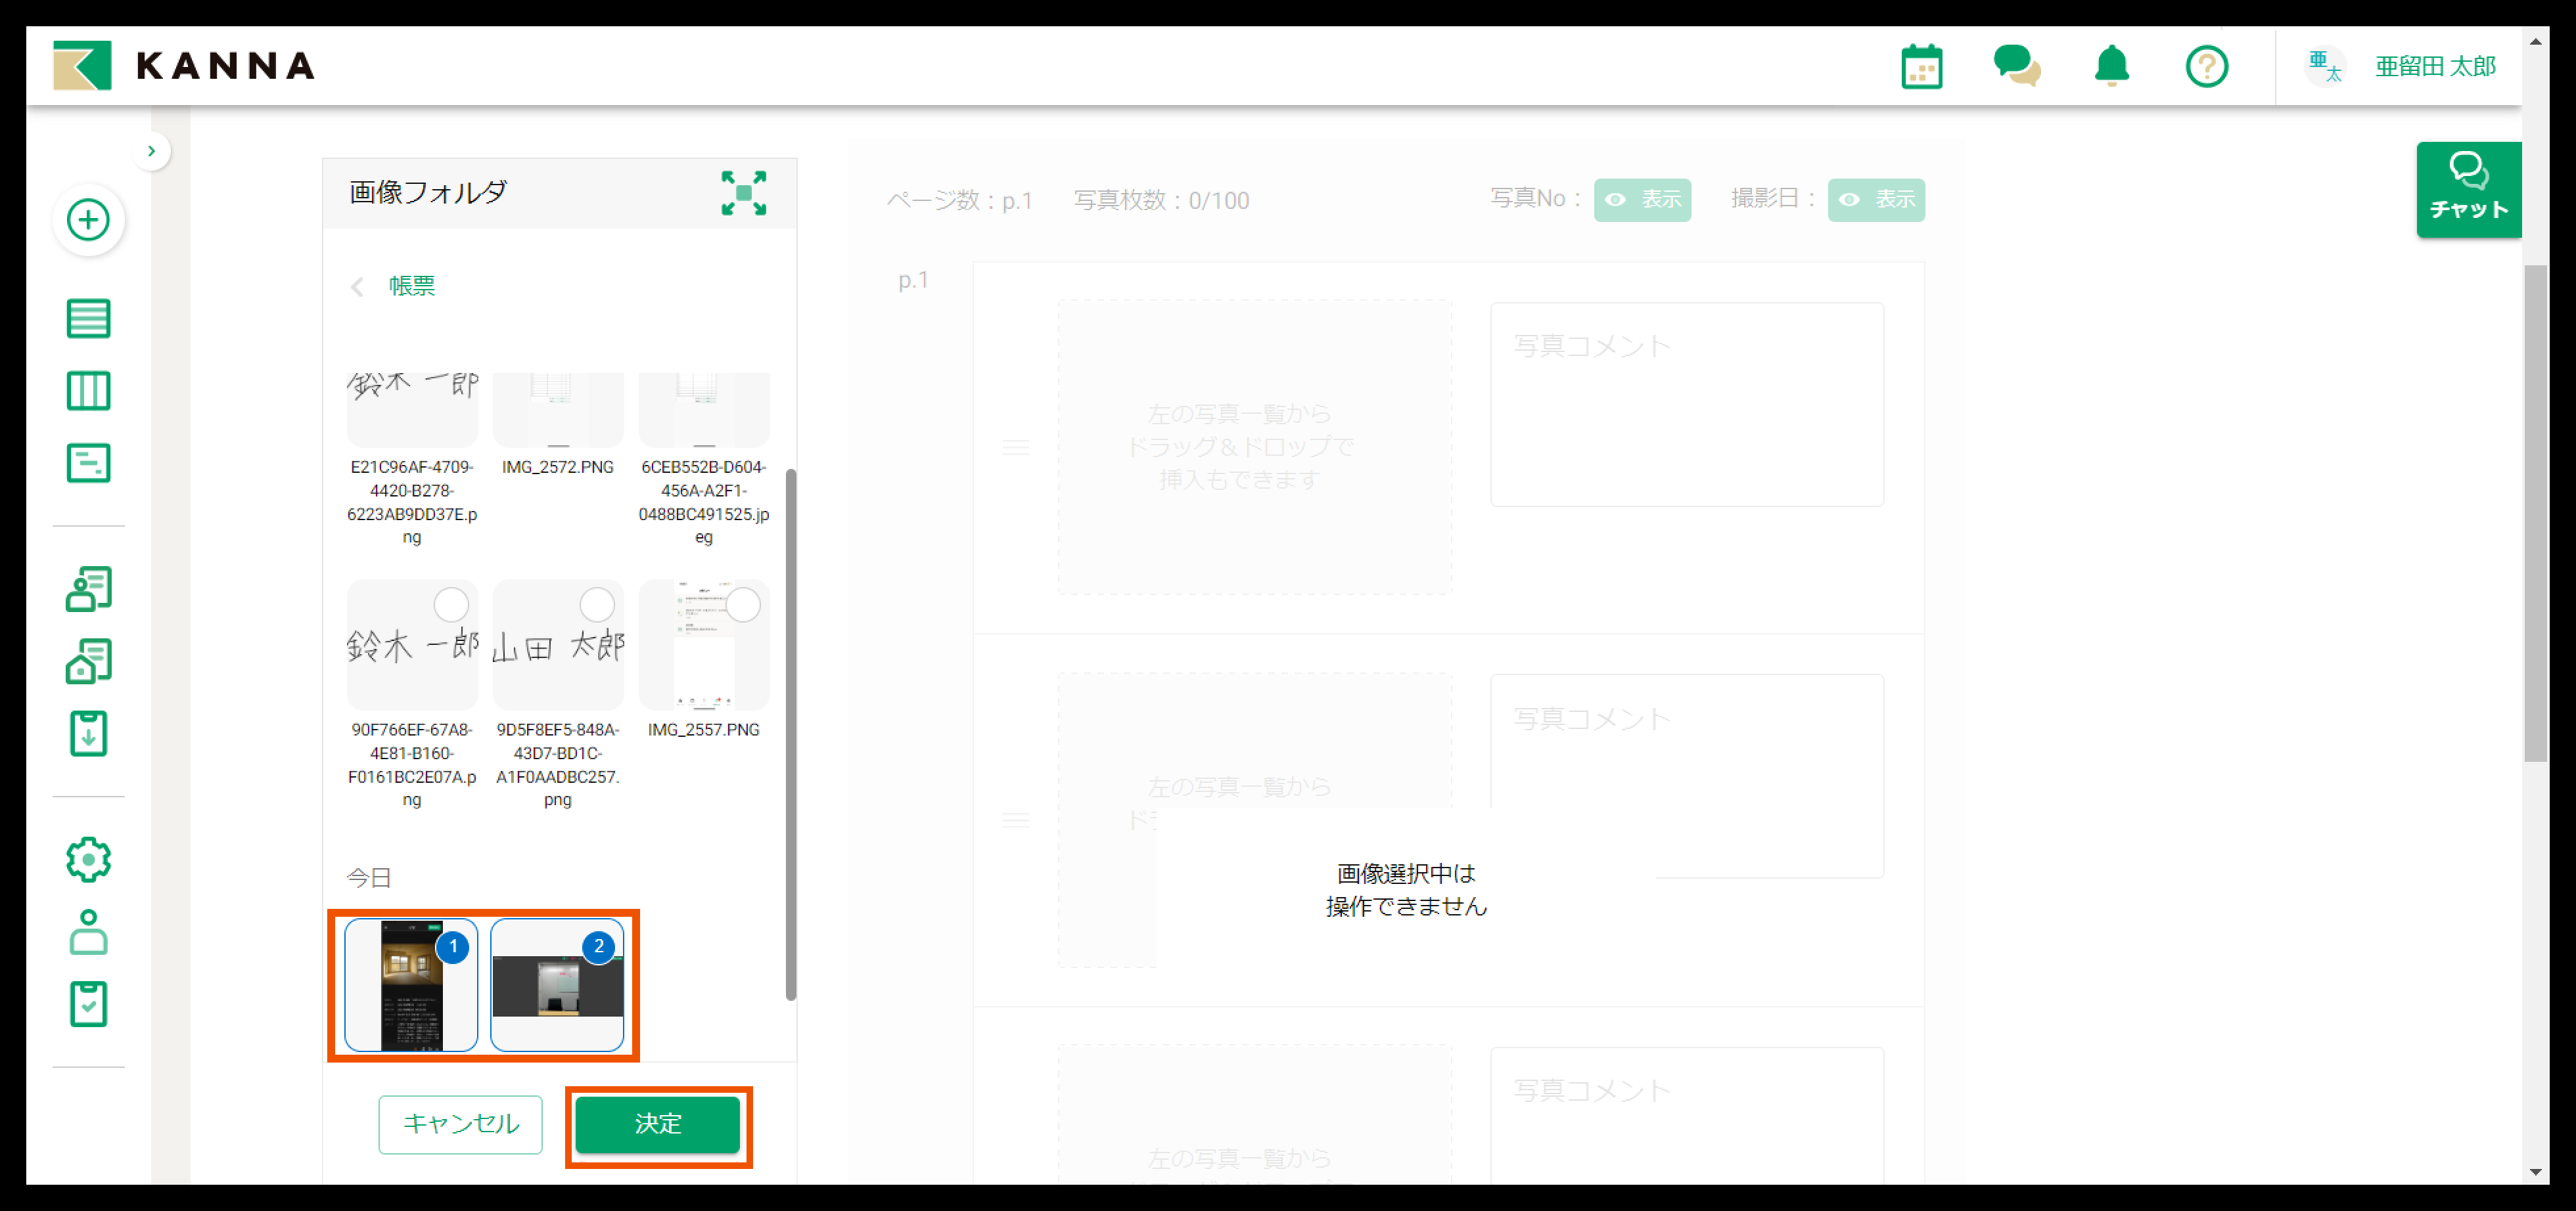This screenshot has height=1211, width=2576.
Task: Open the board columns sidebar item
Action: coord(88,391)
